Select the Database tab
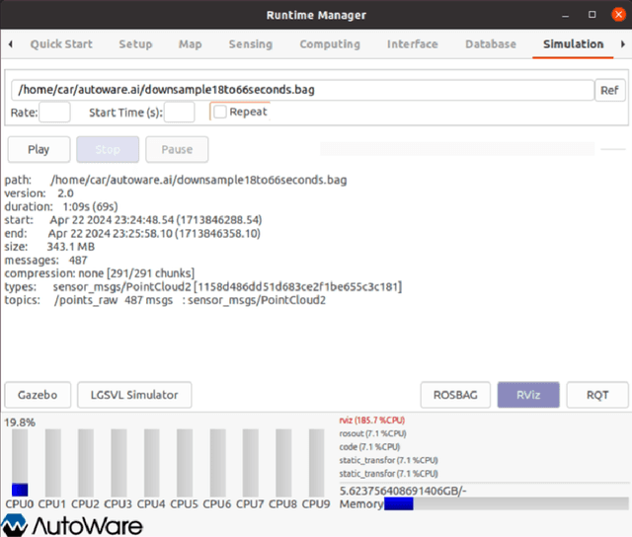The height and width of the screenshot is (537, 632). click(x=490, y=44)
